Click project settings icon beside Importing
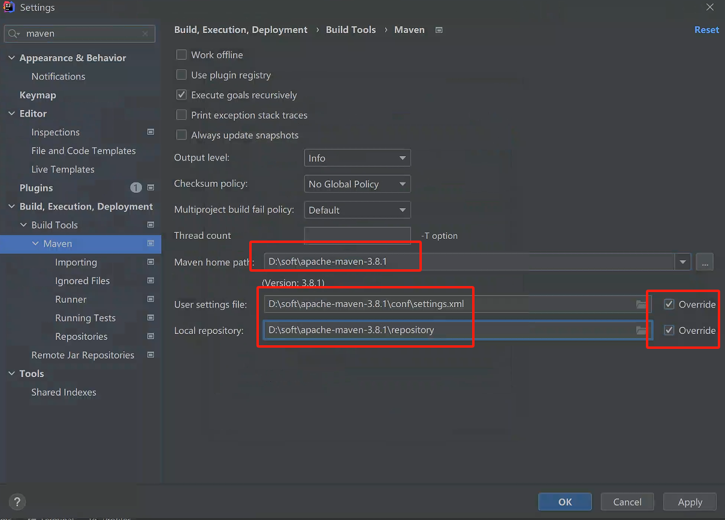725x520 pixels. [x=150, y=262]
